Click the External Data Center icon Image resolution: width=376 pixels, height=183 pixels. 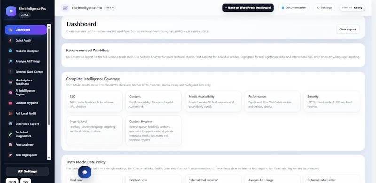coord(10,72)
